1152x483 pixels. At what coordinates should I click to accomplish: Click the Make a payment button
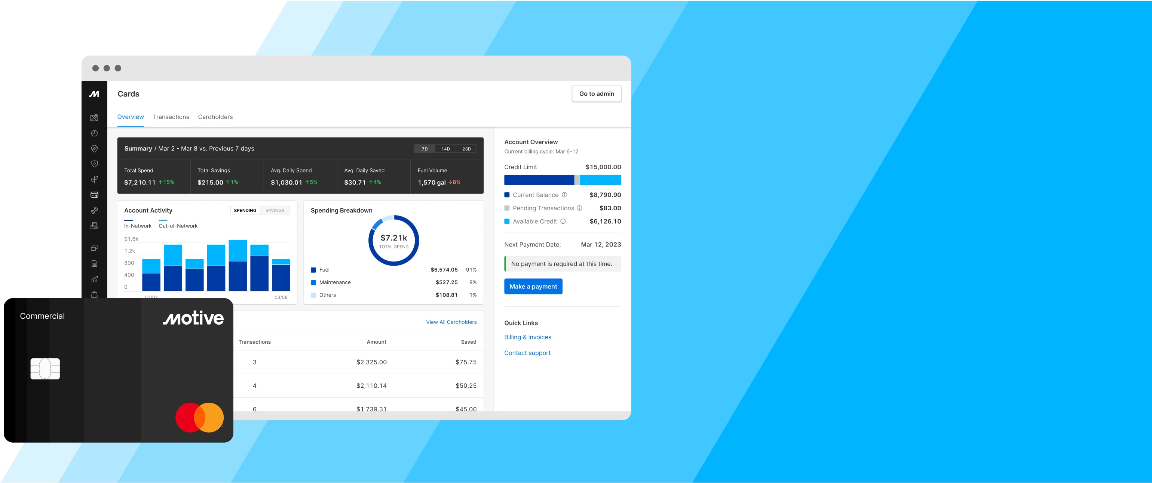pos(533,287)
